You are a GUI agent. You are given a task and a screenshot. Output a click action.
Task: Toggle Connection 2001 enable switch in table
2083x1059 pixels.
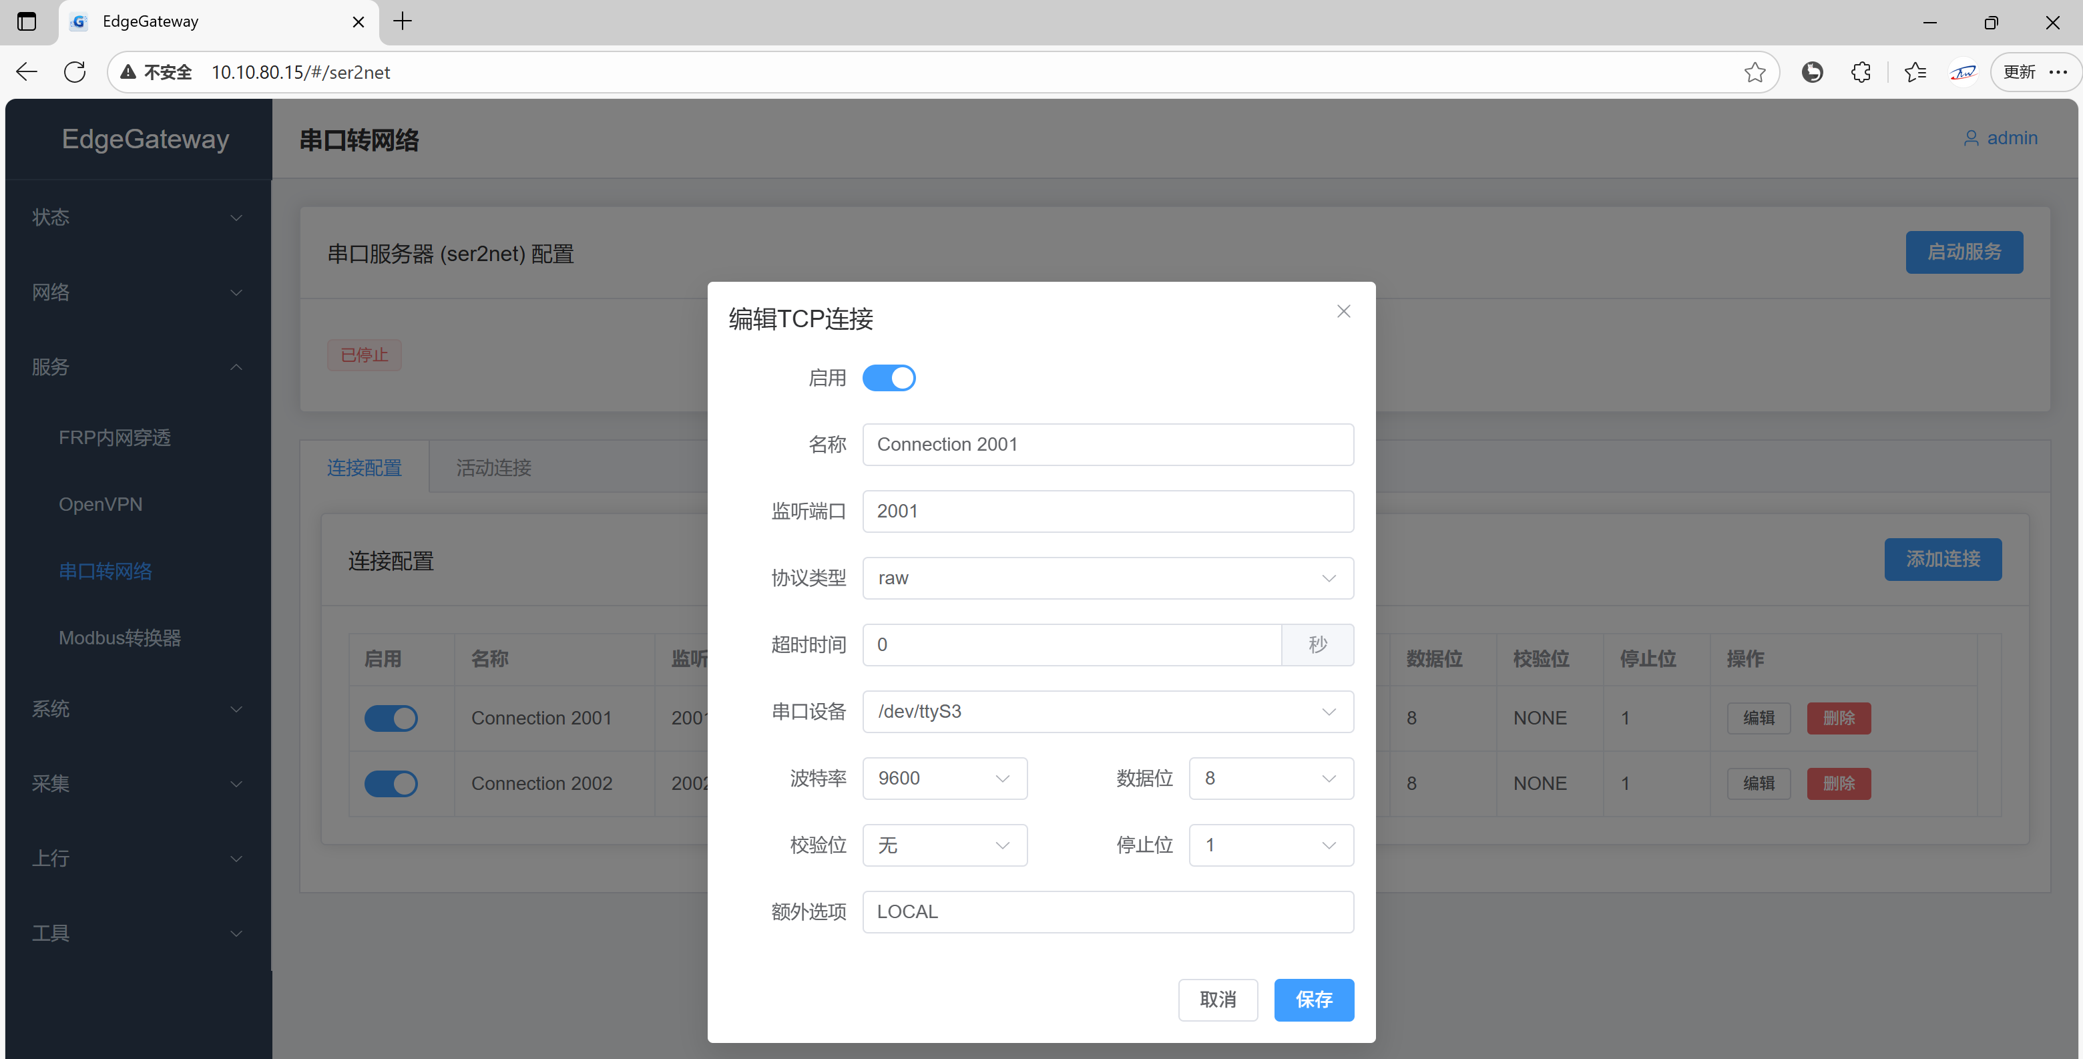point(391,718)
